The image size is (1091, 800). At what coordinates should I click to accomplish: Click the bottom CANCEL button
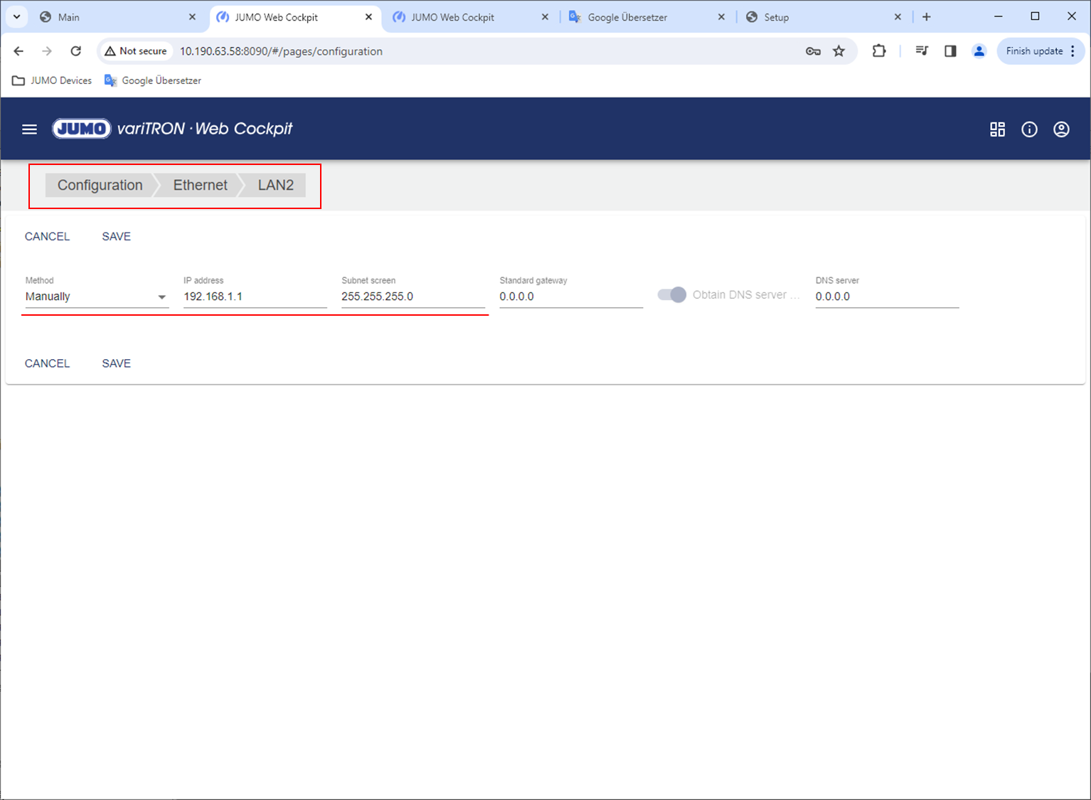[47, 363]
